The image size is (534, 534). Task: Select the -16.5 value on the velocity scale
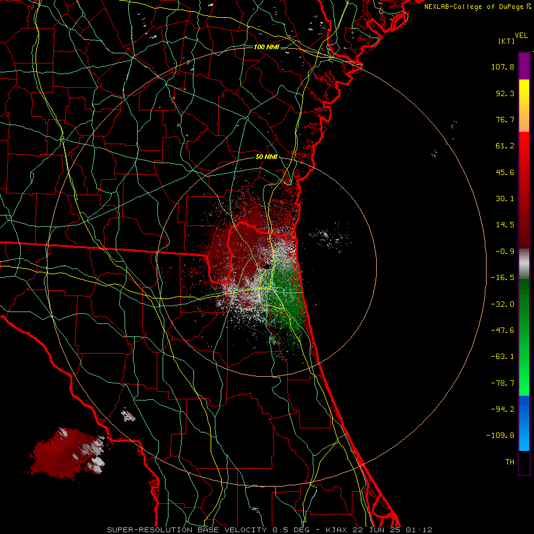(503, 278)
